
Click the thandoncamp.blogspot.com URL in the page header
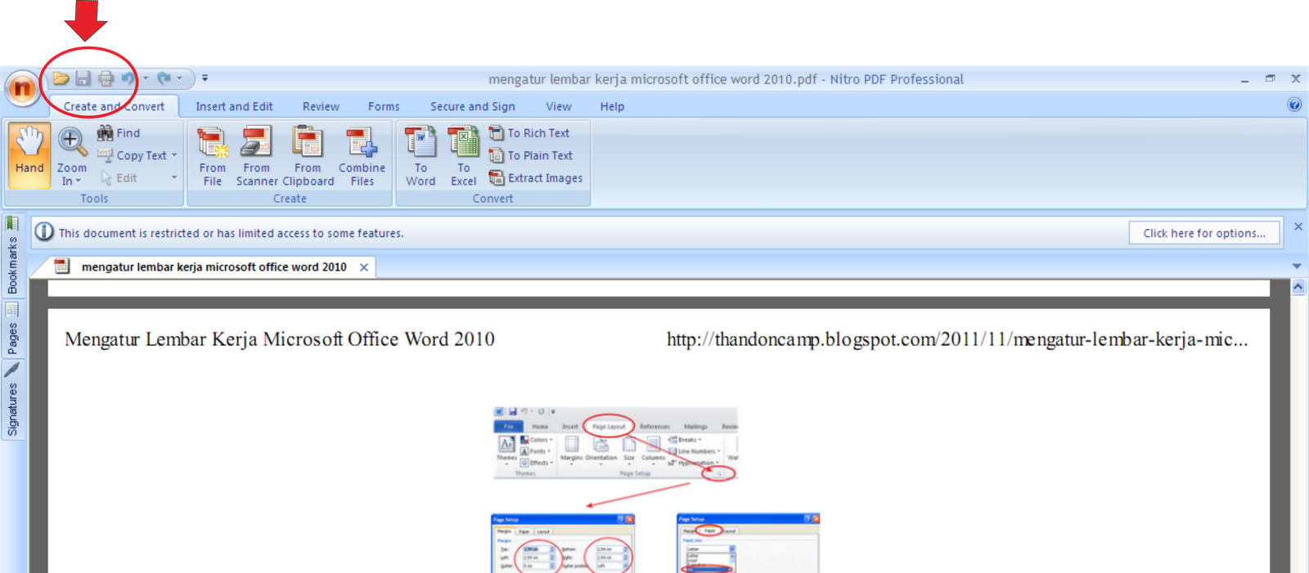point(957,339)
